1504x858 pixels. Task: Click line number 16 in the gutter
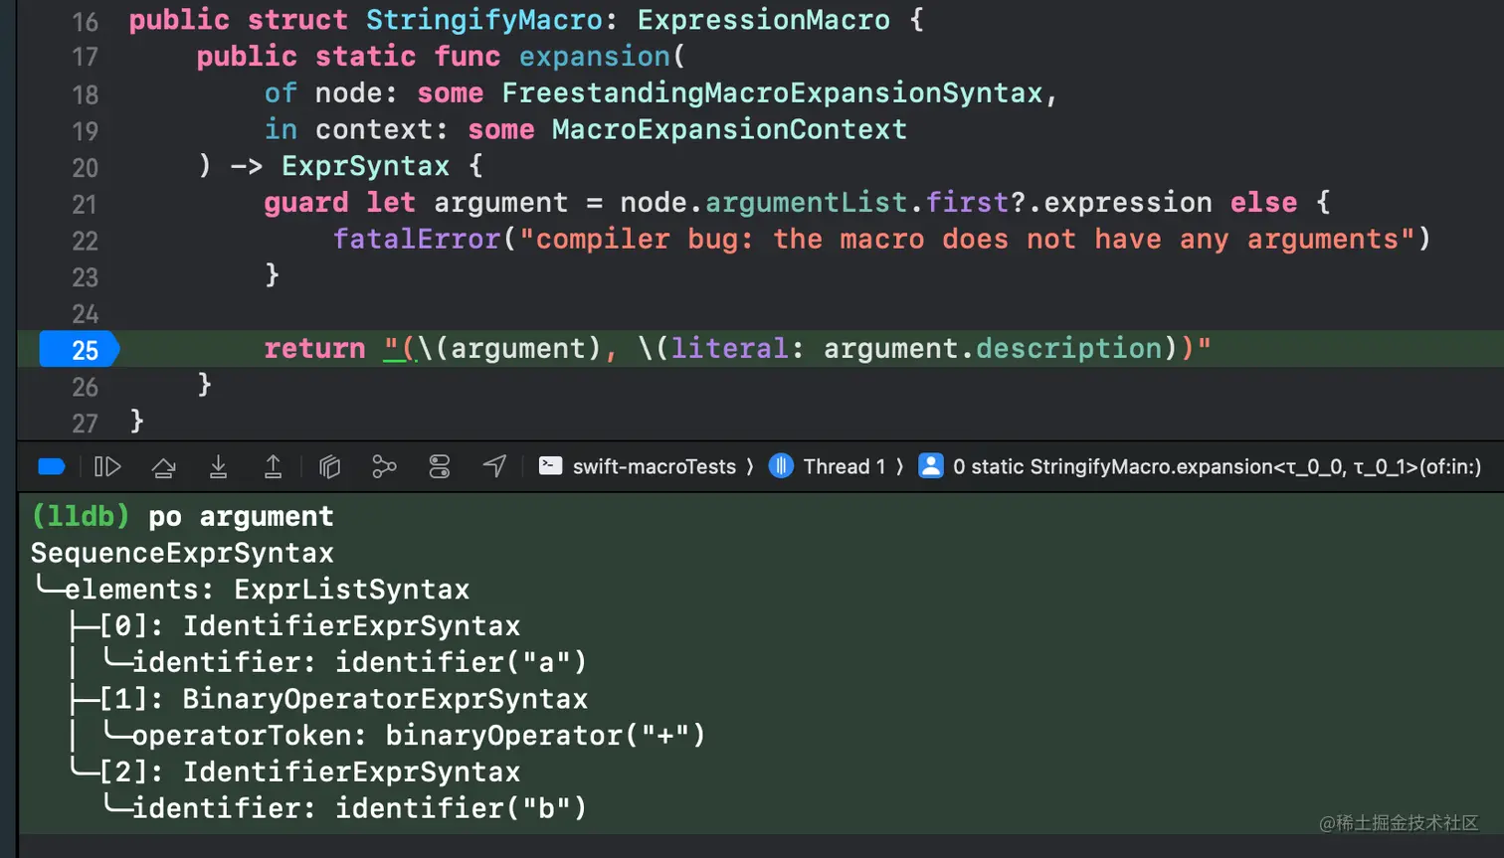(86, 21)
